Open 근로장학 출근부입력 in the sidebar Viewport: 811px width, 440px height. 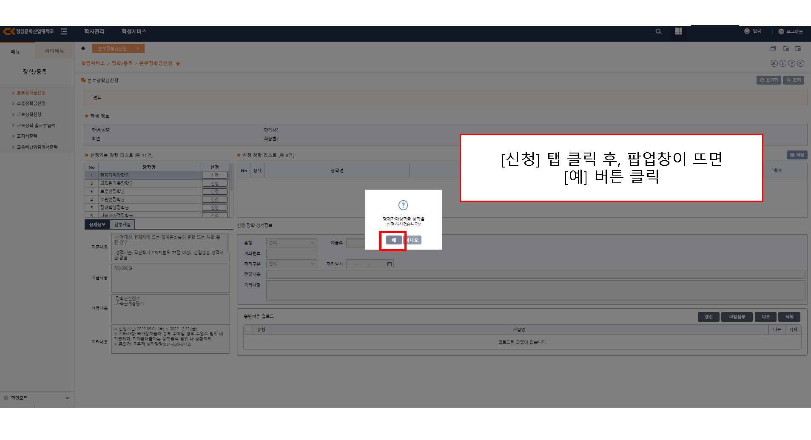(x=36, y=125)
